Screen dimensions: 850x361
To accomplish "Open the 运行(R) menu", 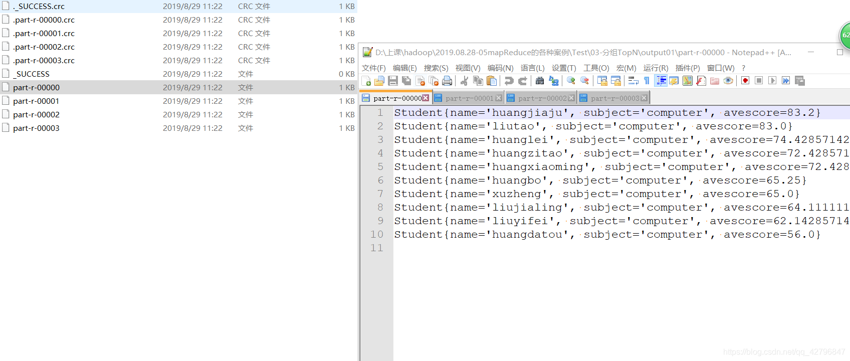I will (x=656, y=68).
